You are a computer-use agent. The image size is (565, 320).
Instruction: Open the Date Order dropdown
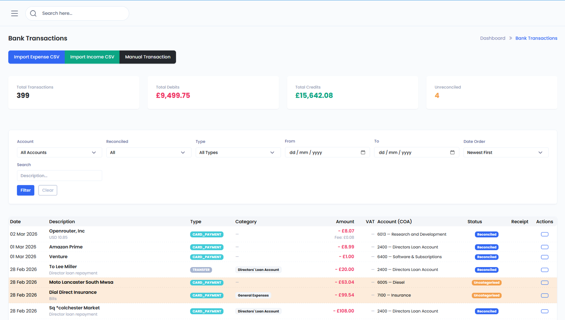505,152
